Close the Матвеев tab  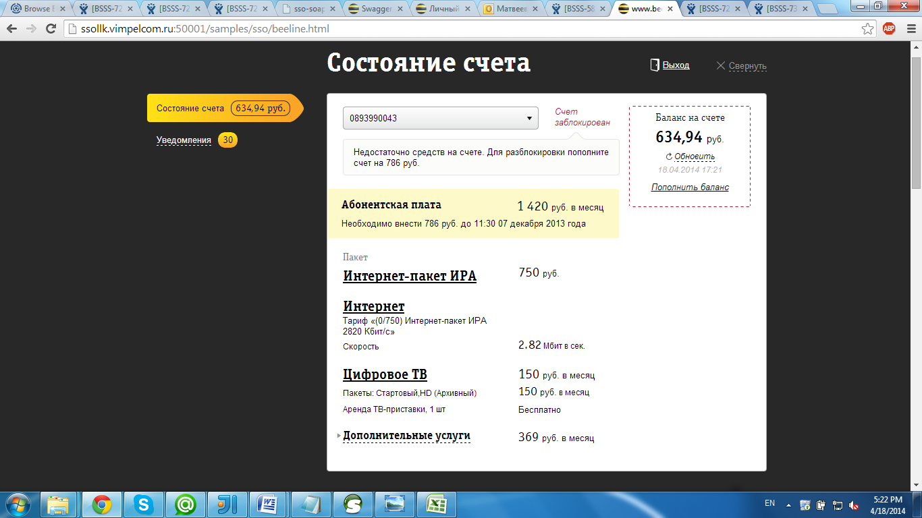point(535,9)
